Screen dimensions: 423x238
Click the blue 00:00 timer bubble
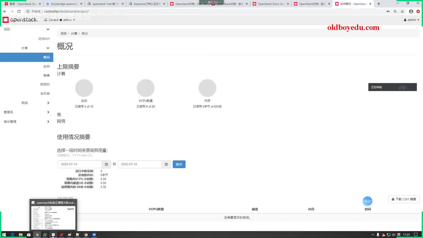point(367,201)
